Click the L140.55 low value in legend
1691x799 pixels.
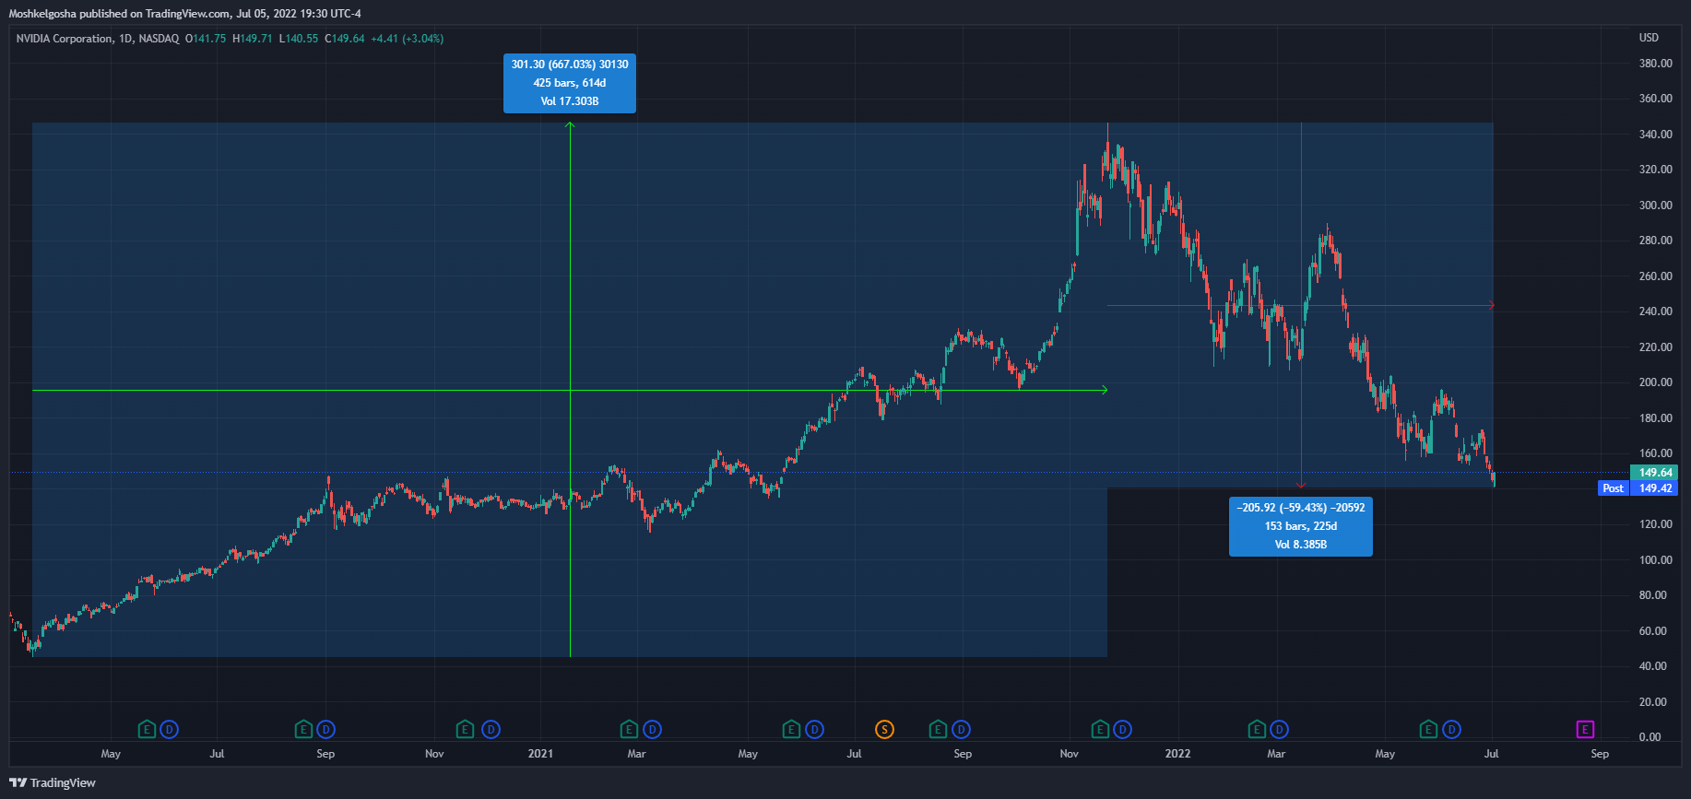pos(299,39)
